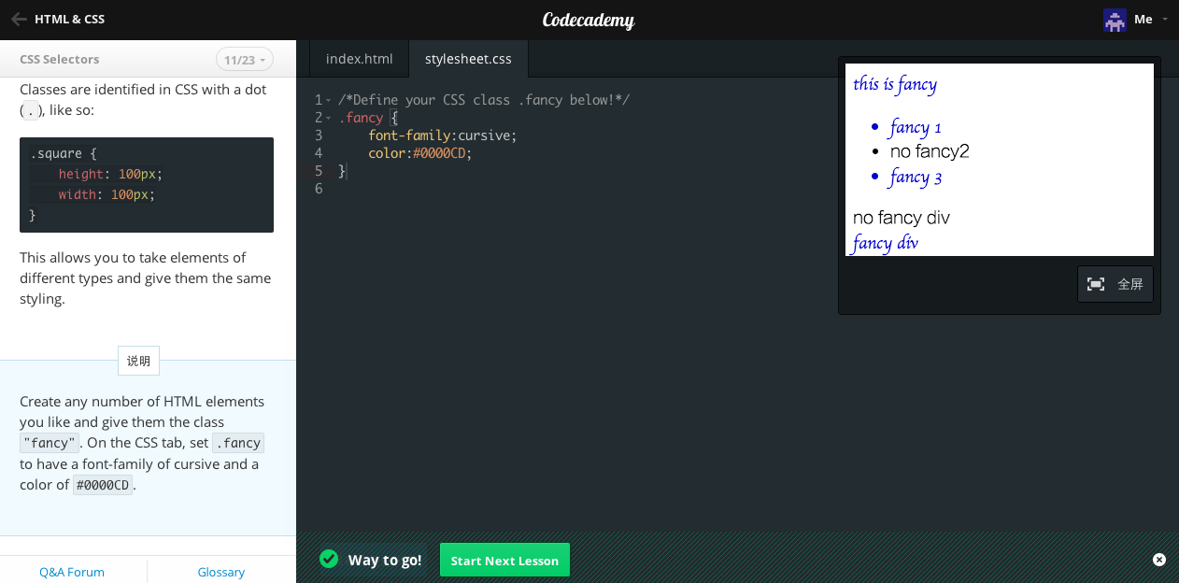Open the Glossary link
Viewport: 1179px width, 583px height.
click(x=220, y=571)
